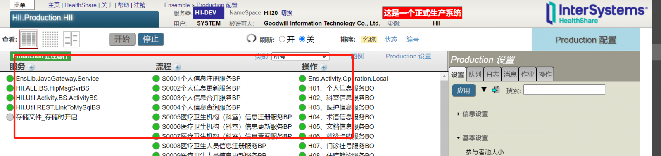Switch to the 设置 tab
This screenshot has width=661, height=156.
(x=458, y=75)
